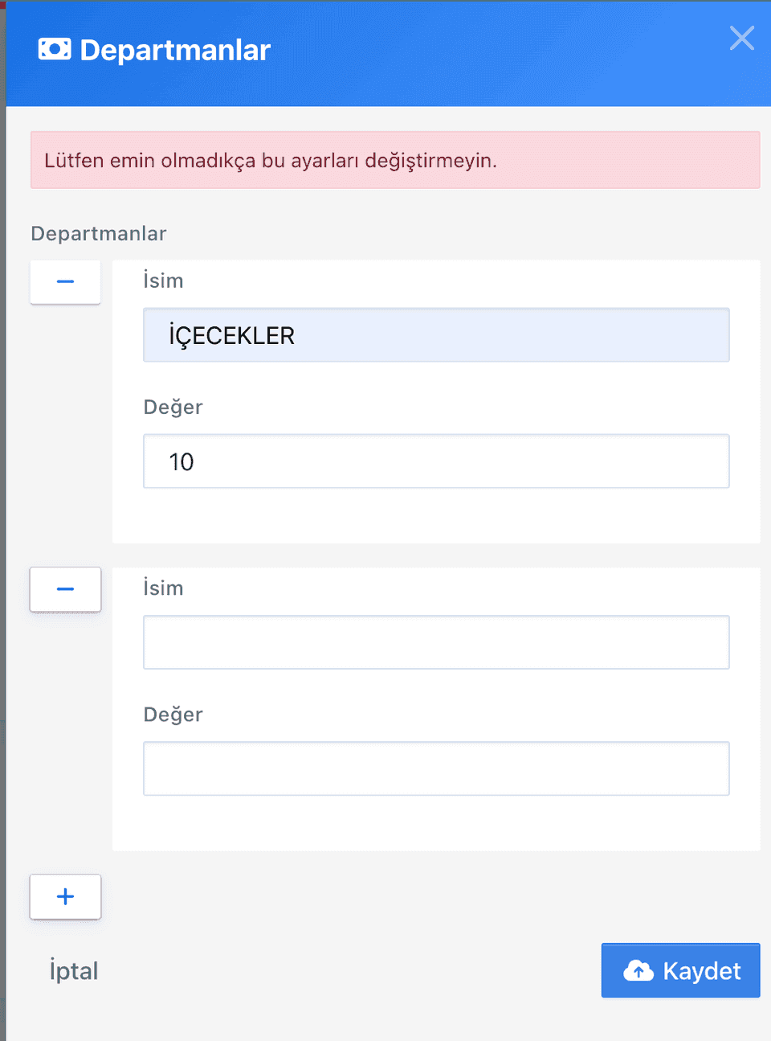Focus the Değer field containing 10

point(436,461)
